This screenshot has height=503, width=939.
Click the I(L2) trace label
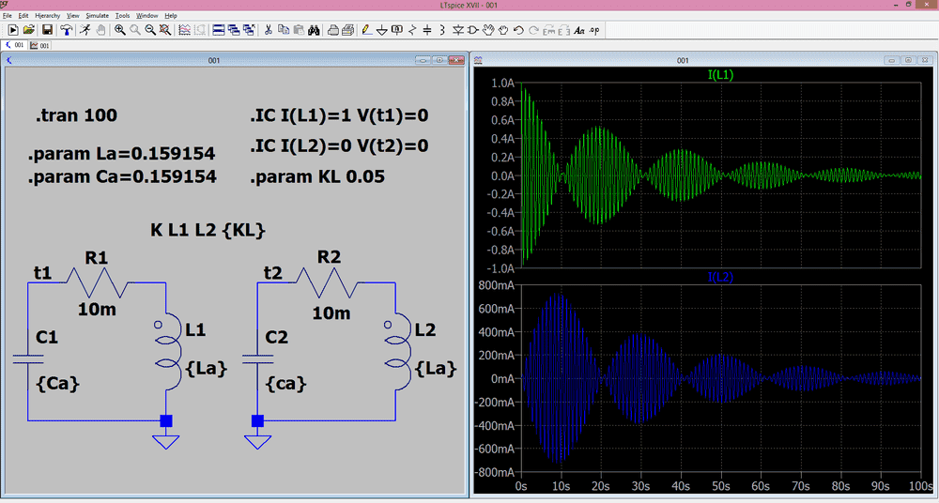coord(720,277)
